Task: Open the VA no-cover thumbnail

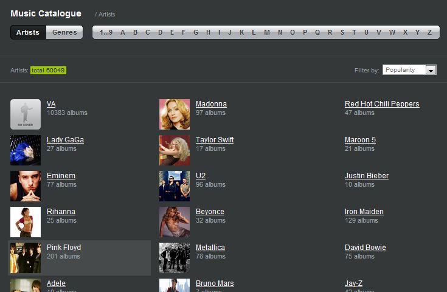Action: (26, 114)
